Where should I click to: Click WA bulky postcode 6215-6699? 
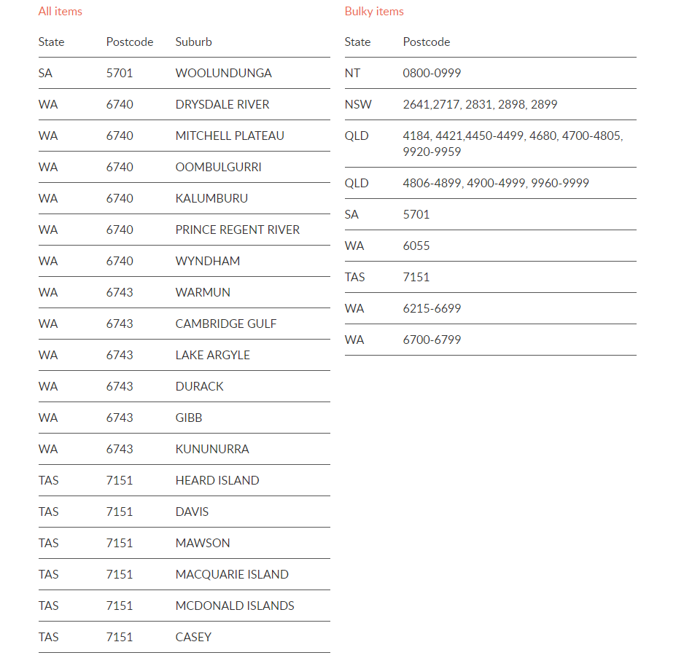[x=432, y=309]
